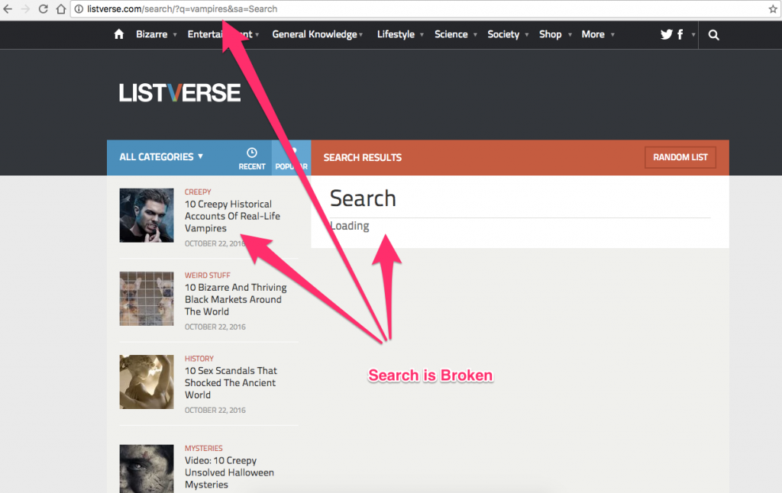Screen dimensions: 782x493
Task: Open the Science dropdown menu
Action: coord(451,34)
